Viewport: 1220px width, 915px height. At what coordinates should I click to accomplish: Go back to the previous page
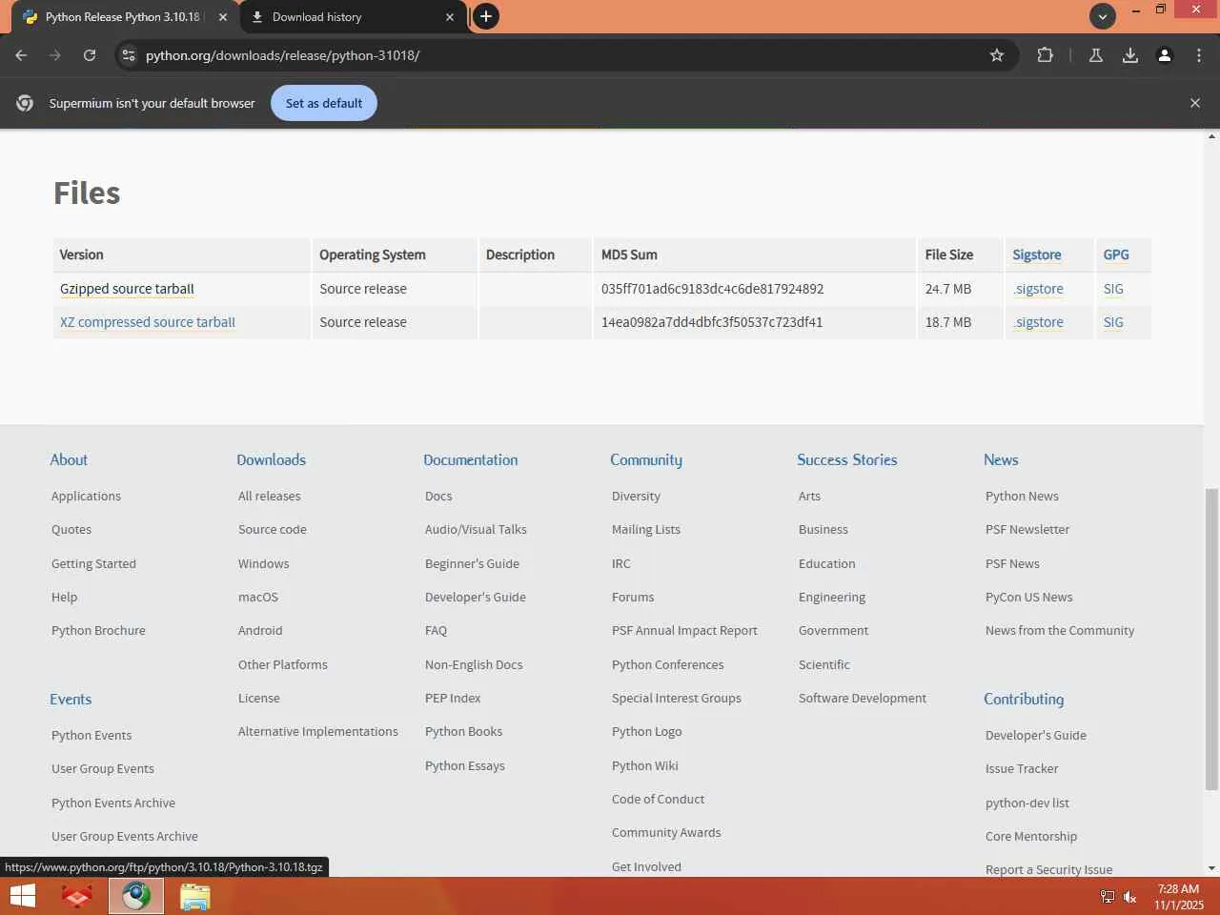(21, 55)
